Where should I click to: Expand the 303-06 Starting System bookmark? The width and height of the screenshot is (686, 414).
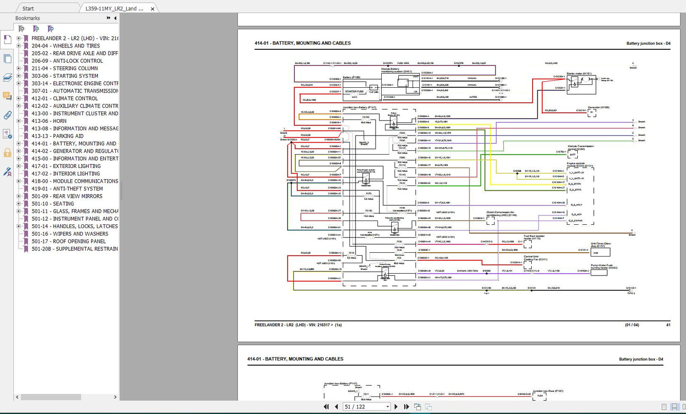(19, 76)
